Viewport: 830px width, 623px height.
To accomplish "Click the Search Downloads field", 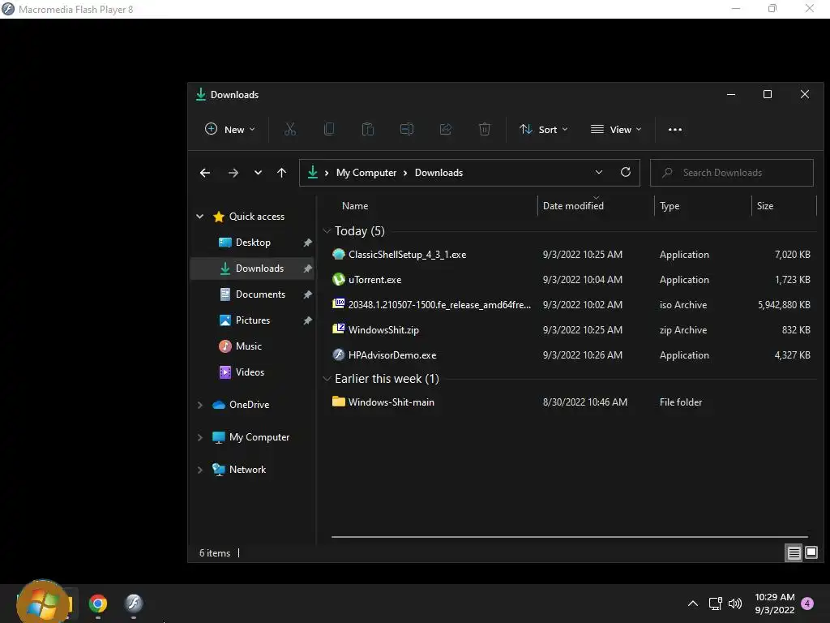I will [x=732, y=173].
